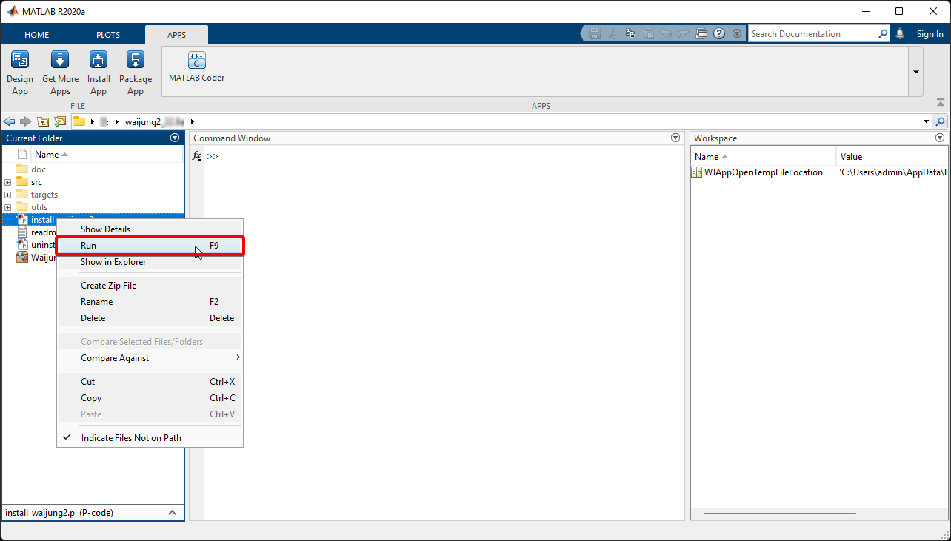Switch to the HOME tab
951x541 pixels.
37,35
